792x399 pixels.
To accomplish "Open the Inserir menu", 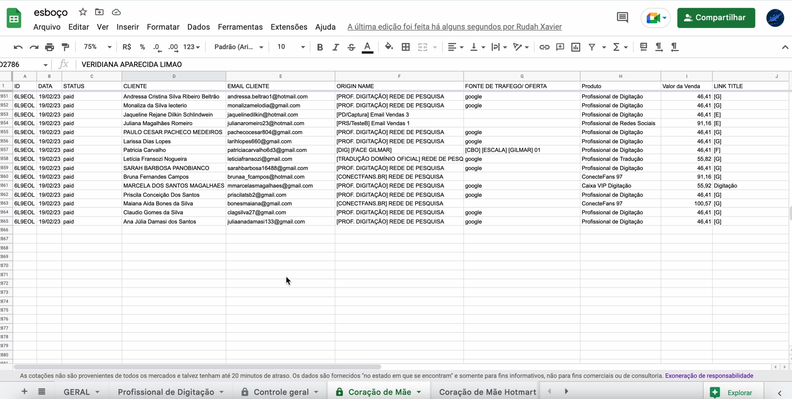I will [x=128, y=27].
